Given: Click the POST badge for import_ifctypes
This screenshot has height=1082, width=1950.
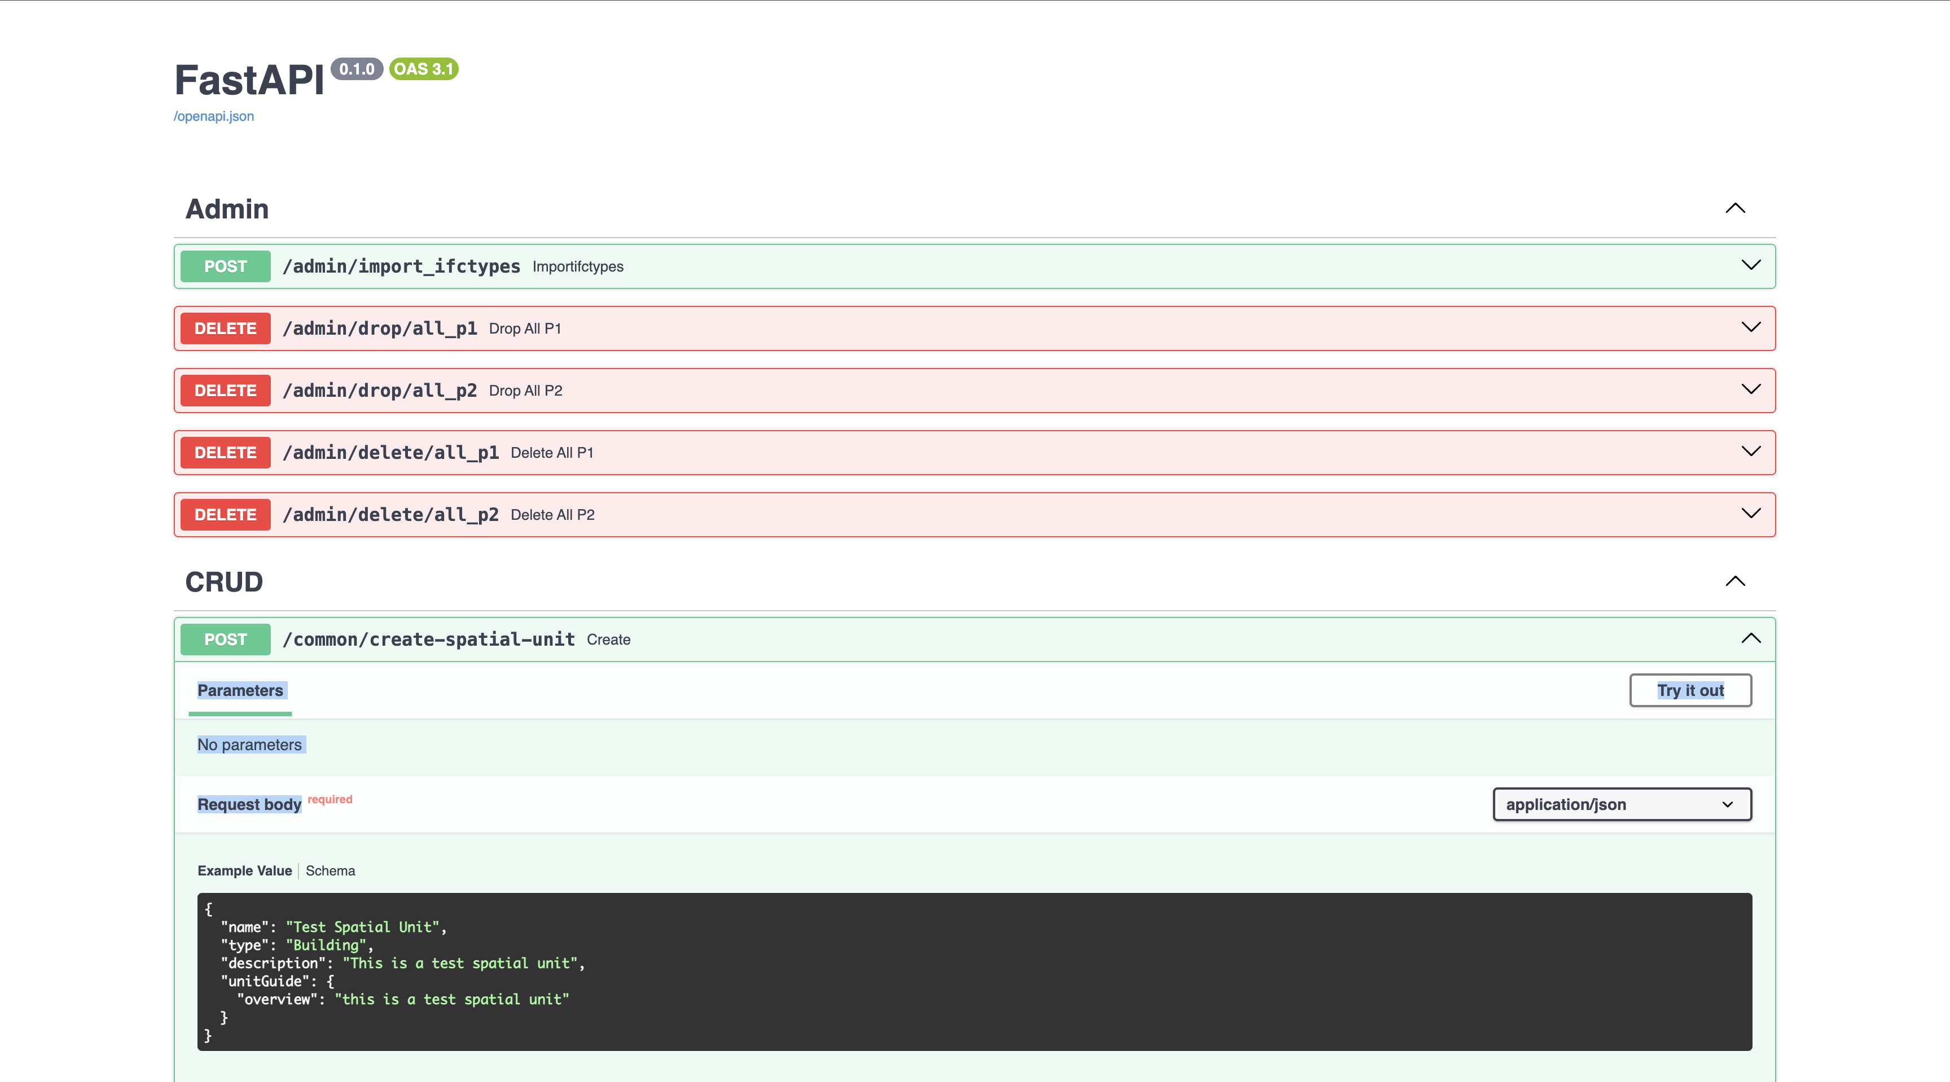Looking at the screenshot, I should tap(226, 266).
